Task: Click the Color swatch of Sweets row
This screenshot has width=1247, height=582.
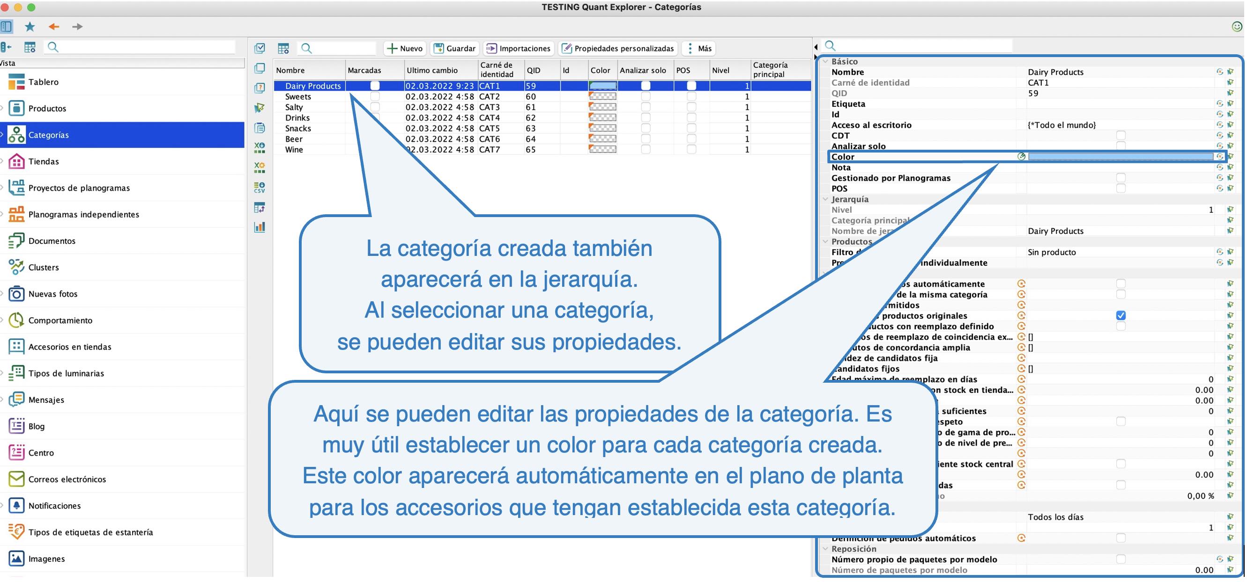Action: (603, 96)
